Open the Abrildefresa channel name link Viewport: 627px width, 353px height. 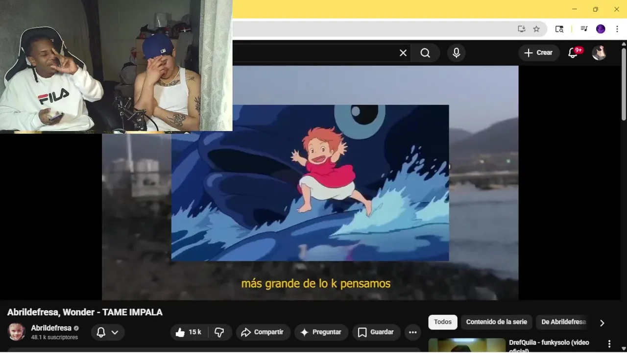(51, 328)
